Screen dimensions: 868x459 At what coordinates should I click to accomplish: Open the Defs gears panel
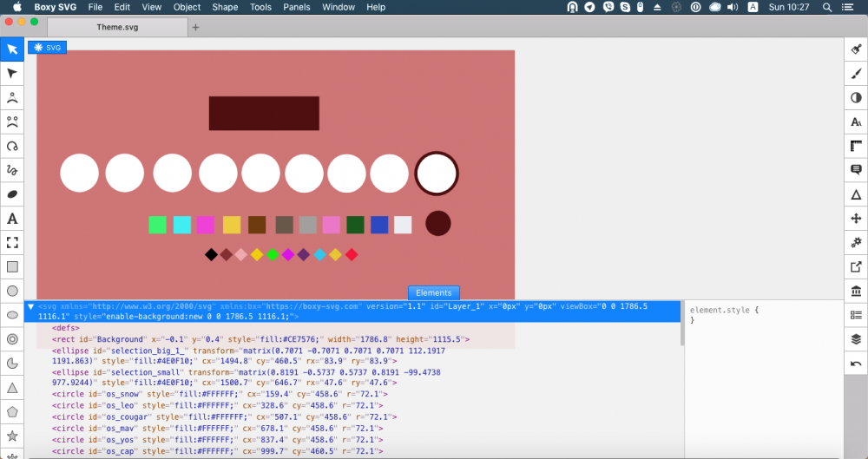[x=856, y=242]
